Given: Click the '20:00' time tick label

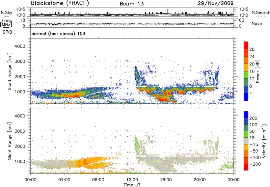Looking at the screenshot, I should (199, 180).
